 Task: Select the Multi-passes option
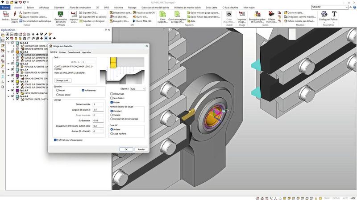(x=83, y=90)
